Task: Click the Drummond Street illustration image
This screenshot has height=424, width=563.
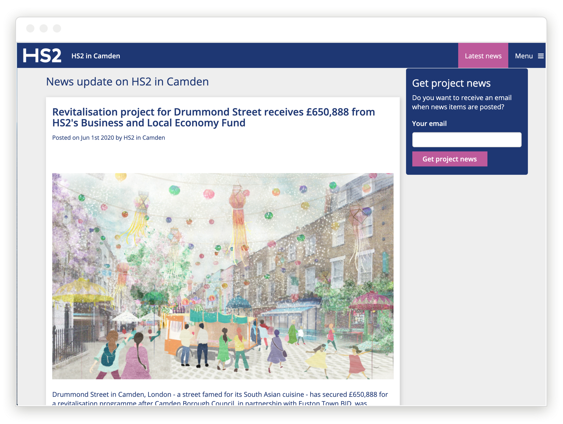Action: pyautogui.click(x=223, y=276)
